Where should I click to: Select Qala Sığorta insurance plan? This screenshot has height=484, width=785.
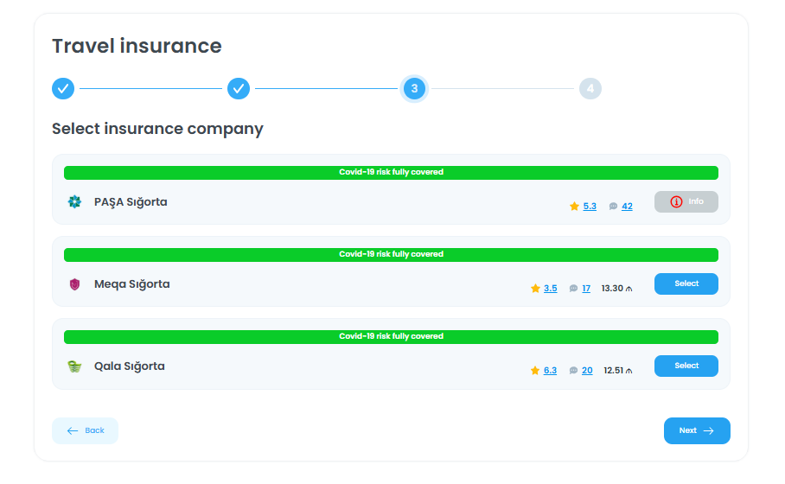[686, 366]
